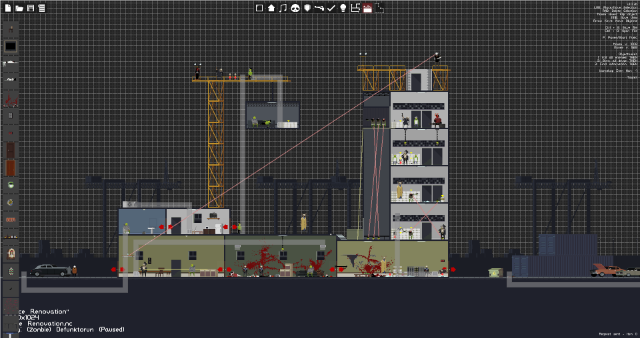Click the checkmark objectives icon
The width and height of the screenshot is (640, 338).
(x=331, y=8)
